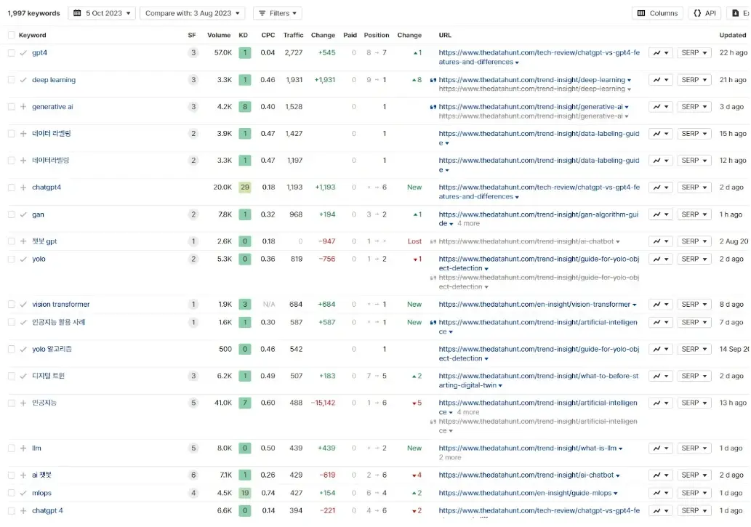Viewport: 751px width, 527px height.
Task: Check the yolo row checkbox
Action: pos(12,260)
